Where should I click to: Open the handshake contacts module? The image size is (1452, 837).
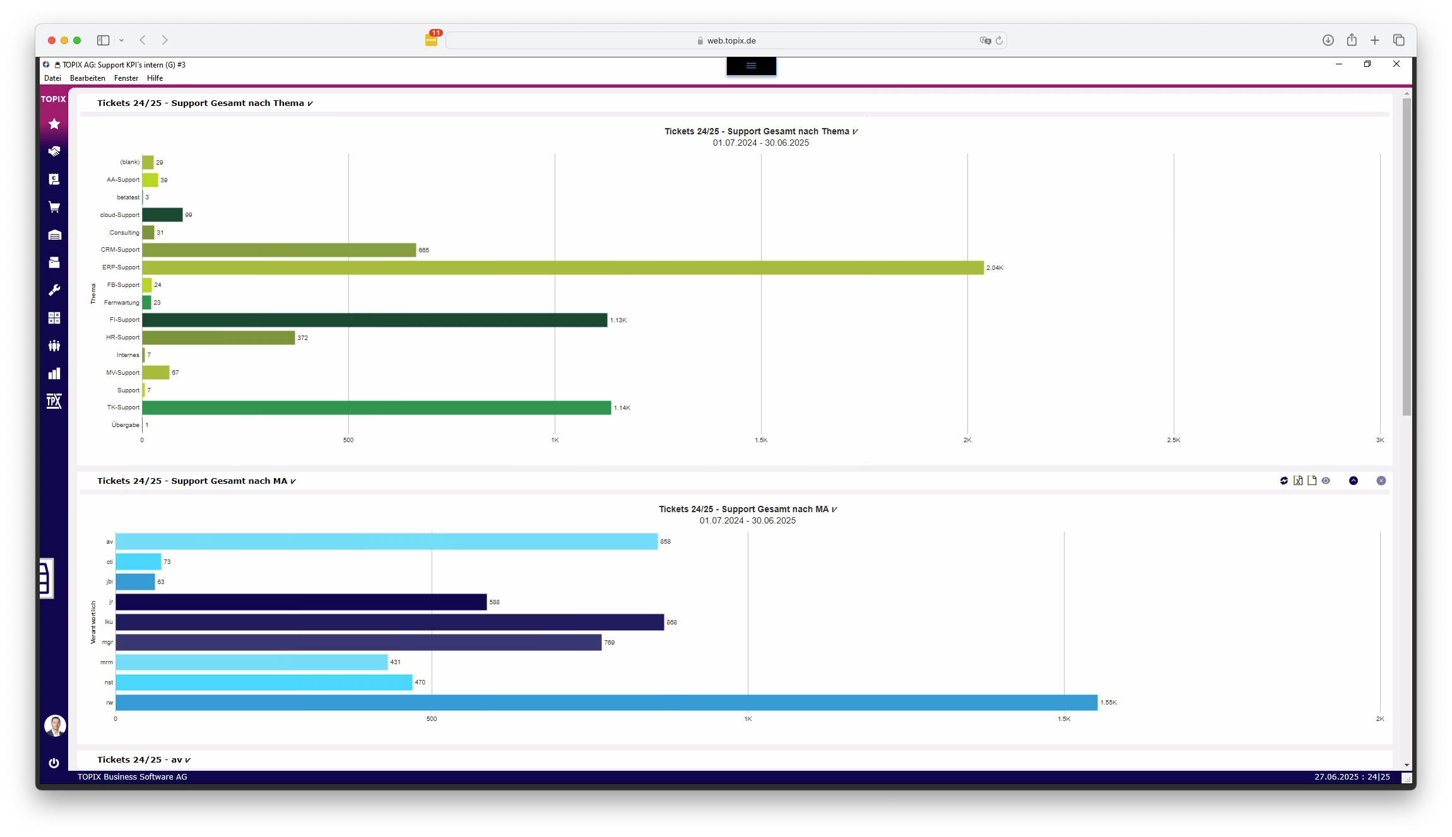pyautogui.click(x=54, y=151)
